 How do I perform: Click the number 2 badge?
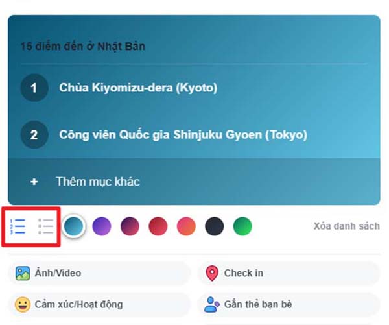point(34,135)
